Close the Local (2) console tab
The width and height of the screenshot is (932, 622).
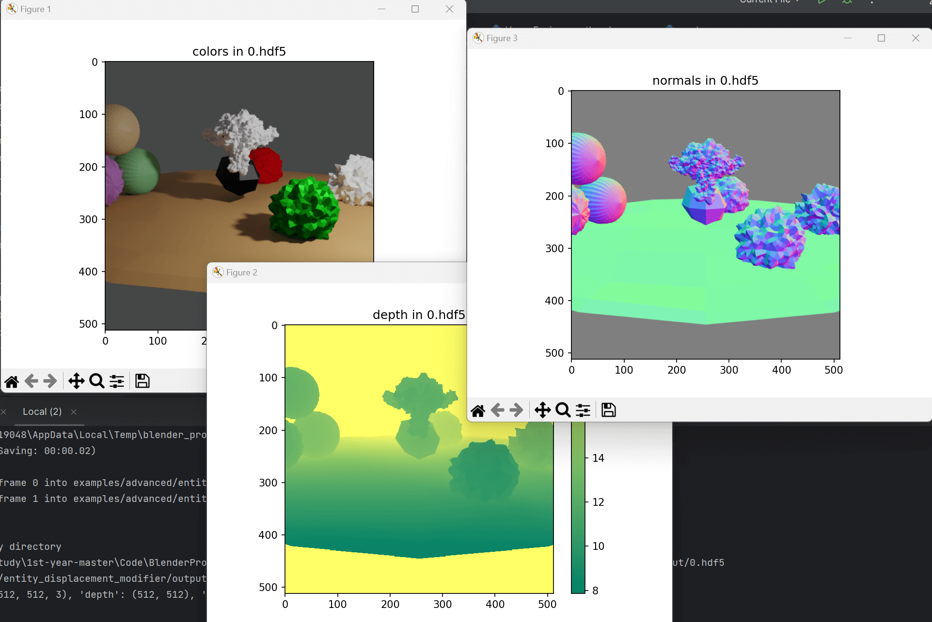click(x=74, y=411)
